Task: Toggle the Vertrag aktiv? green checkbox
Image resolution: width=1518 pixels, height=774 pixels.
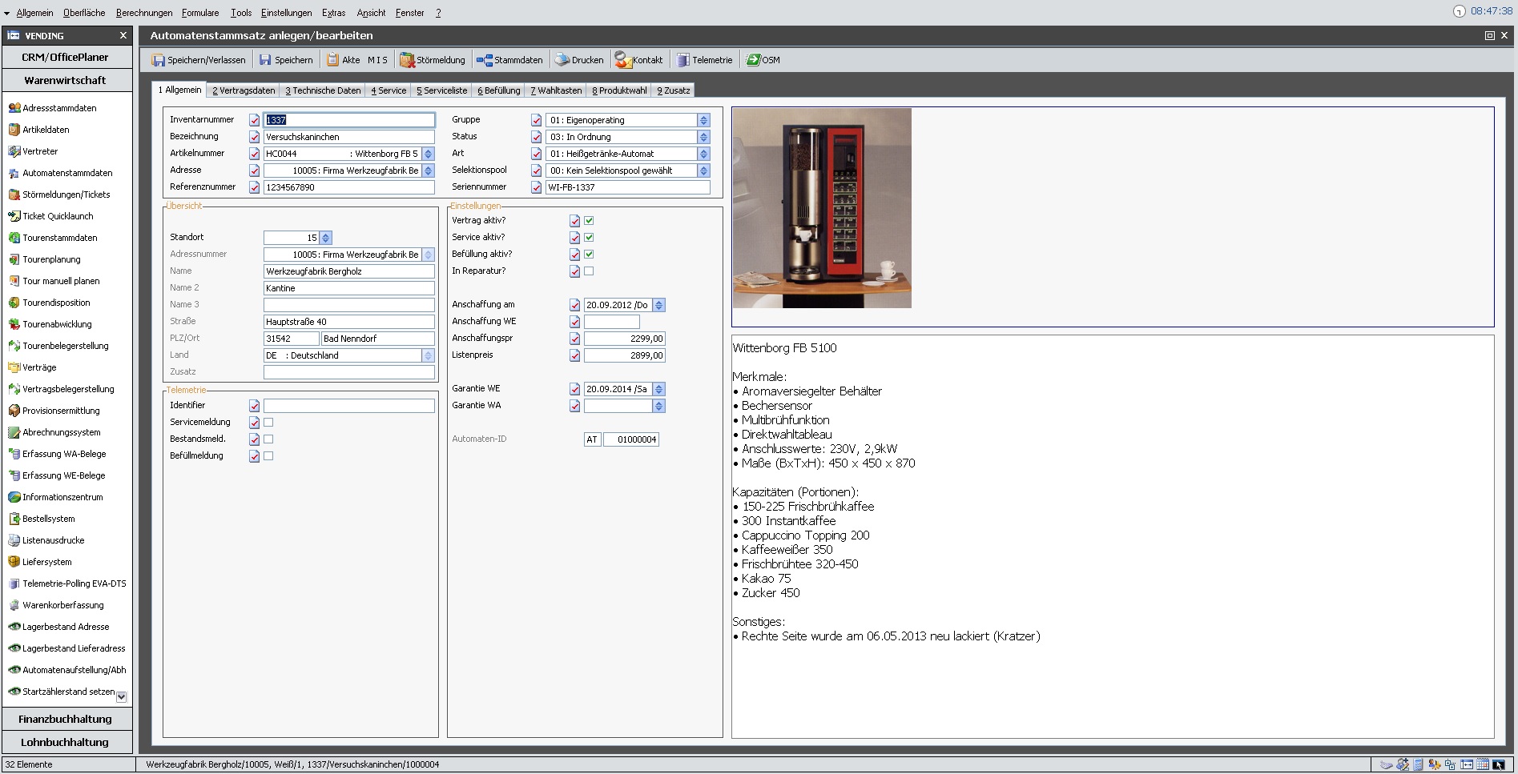Action: 589,220
